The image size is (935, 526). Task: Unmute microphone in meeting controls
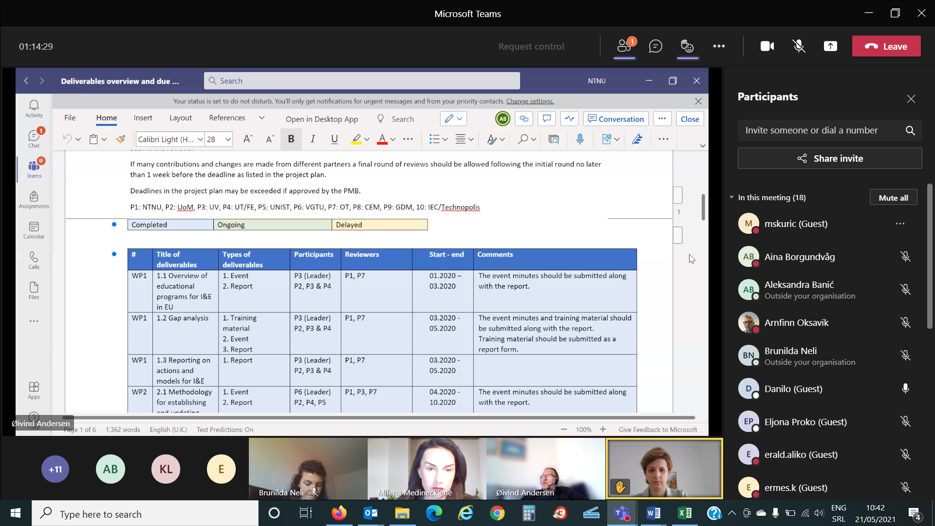tap(799, 46)
